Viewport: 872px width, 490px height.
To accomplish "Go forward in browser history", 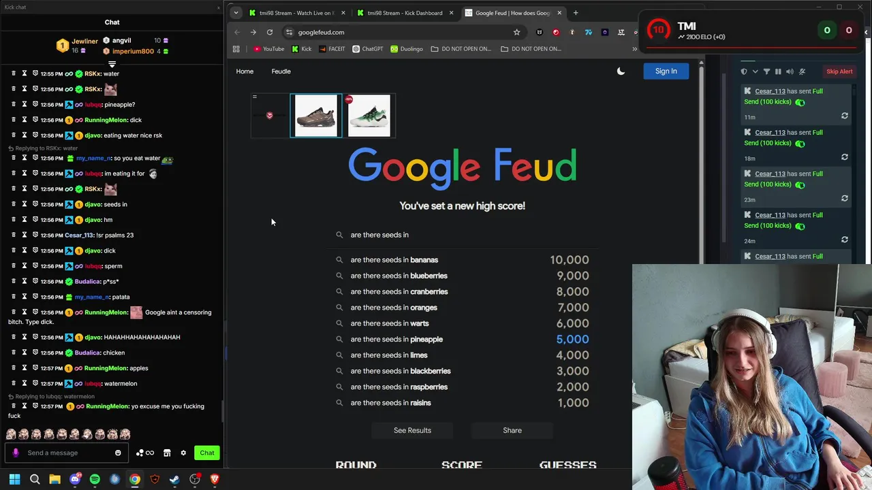I will click(253, 32).
